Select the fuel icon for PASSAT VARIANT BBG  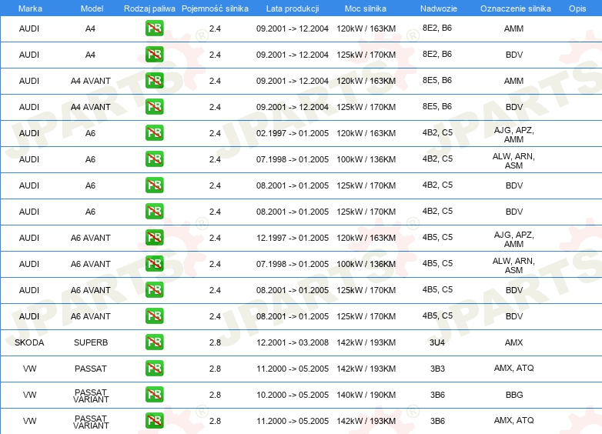pos(154,394)
